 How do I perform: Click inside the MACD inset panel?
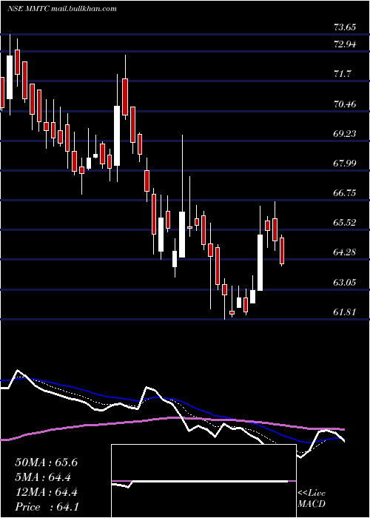[203, 481]
